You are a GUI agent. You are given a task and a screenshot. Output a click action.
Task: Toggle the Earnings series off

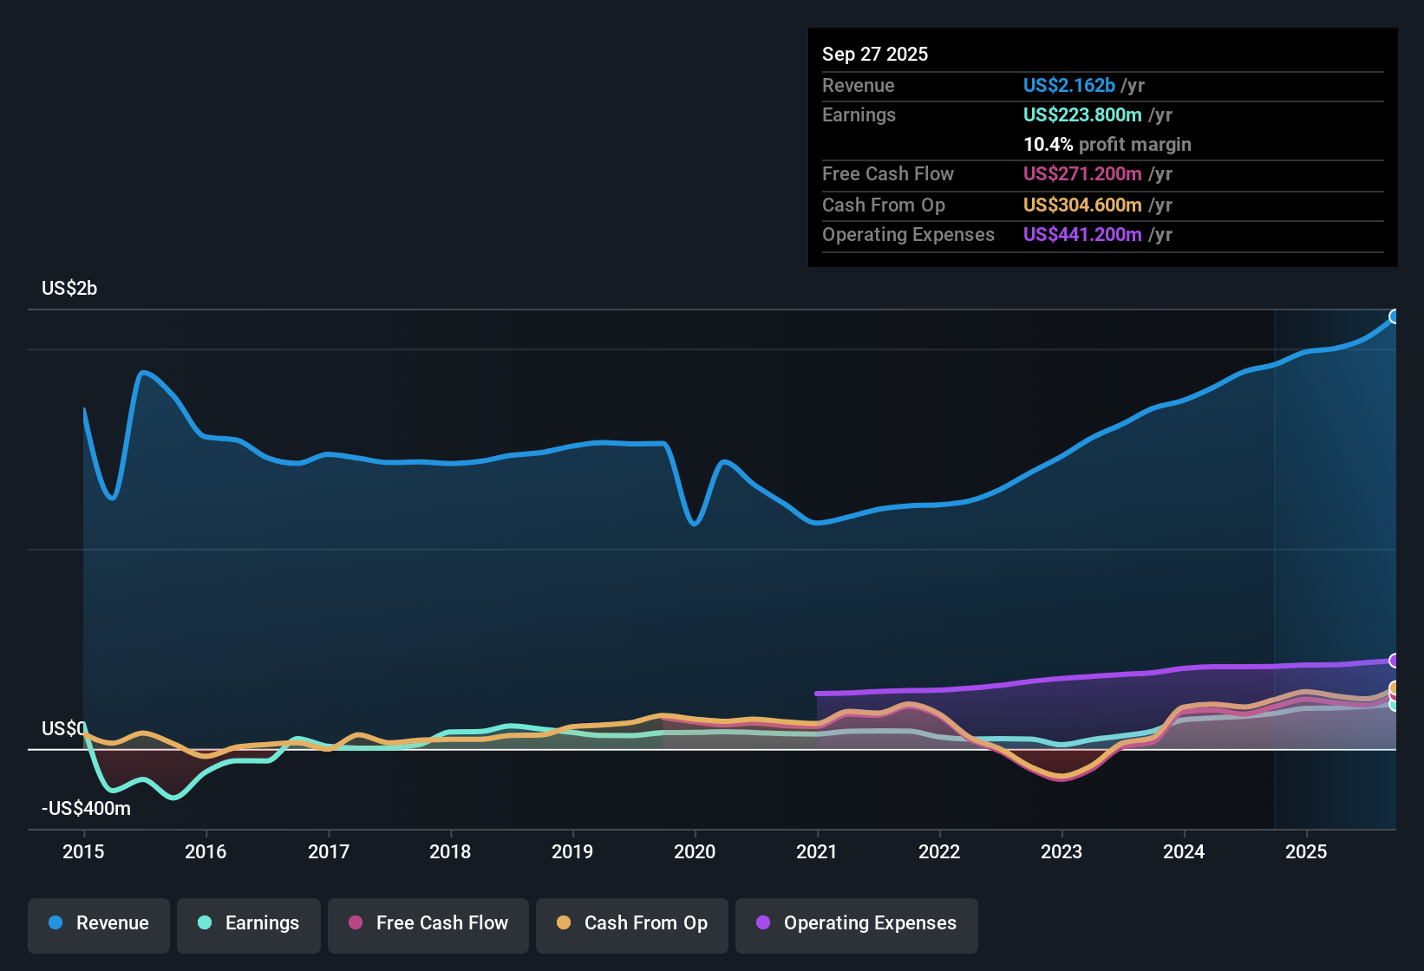pyautogui.click(x=248, y=923)
